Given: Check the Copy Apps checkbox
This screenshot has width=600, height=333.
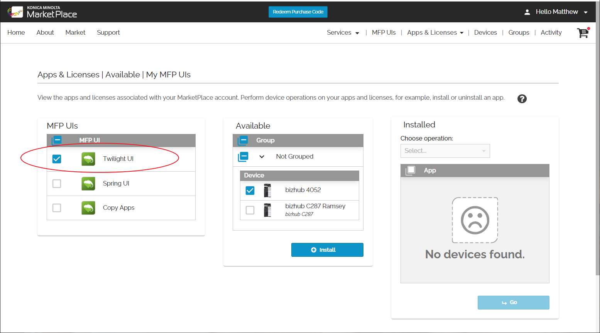Looking at the screenshot, I should (x=57, y=208).
